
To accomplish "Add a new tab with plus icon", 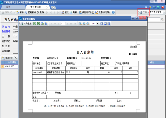I will (53, 7).
